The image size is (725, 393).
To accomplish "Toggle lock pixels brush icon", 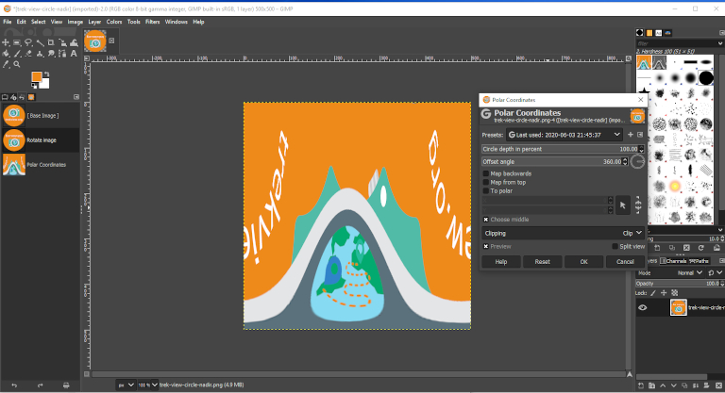I will [x=653, y=293].
